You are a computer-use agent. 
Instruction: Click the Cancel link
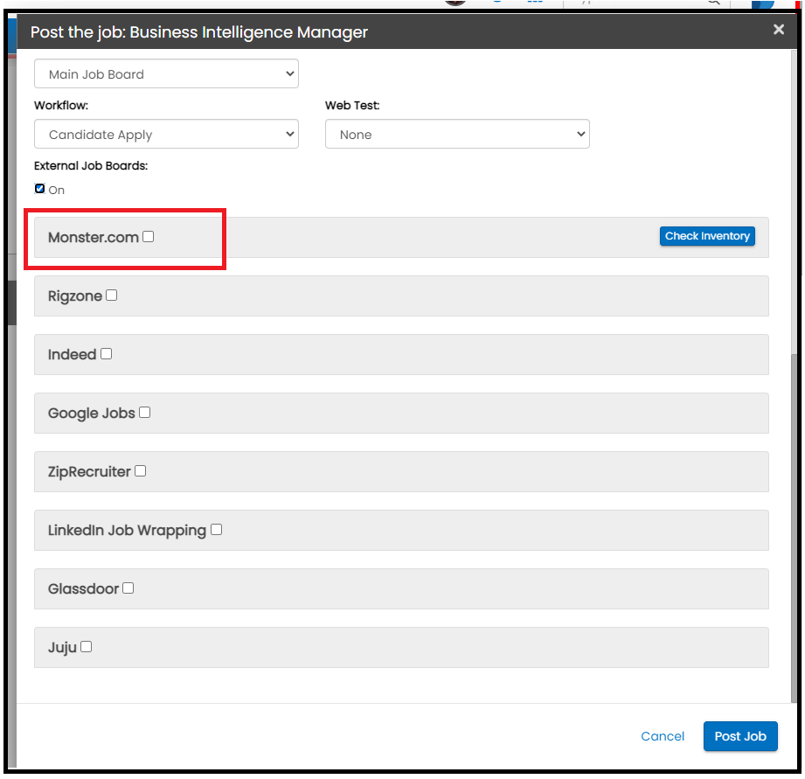[663, 736]
